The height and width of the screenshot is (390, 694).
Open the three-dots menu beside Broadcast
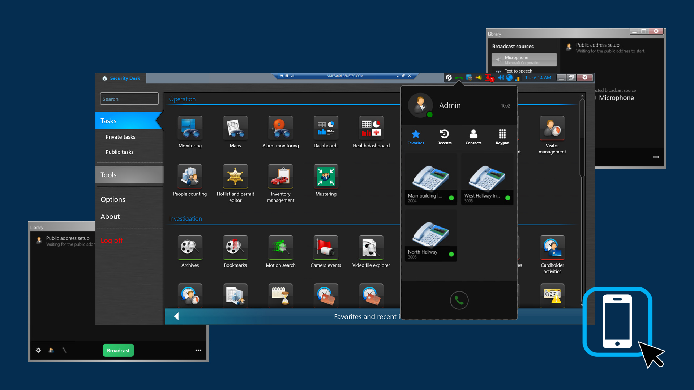(x=198, y=350)
